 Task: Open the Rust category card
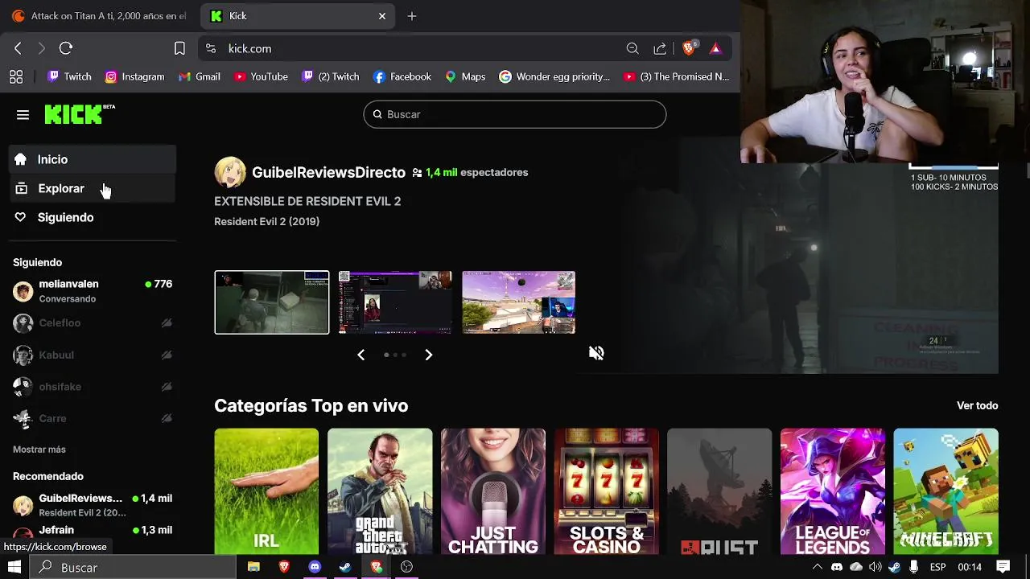719,491
